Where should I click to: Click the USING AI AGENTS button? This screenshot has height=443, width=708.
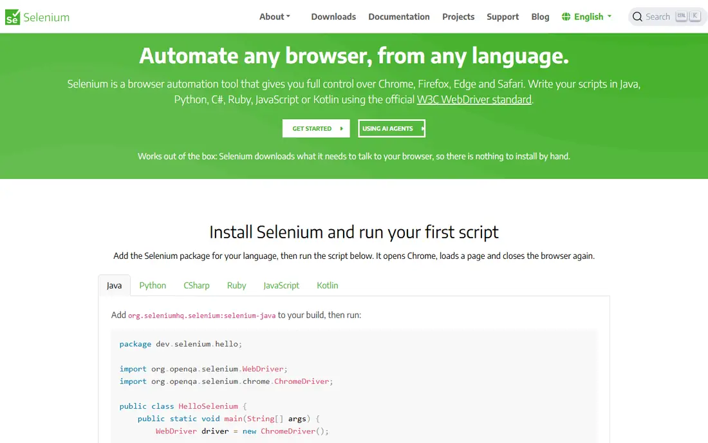pyautogui.click(x=391, y=128)
